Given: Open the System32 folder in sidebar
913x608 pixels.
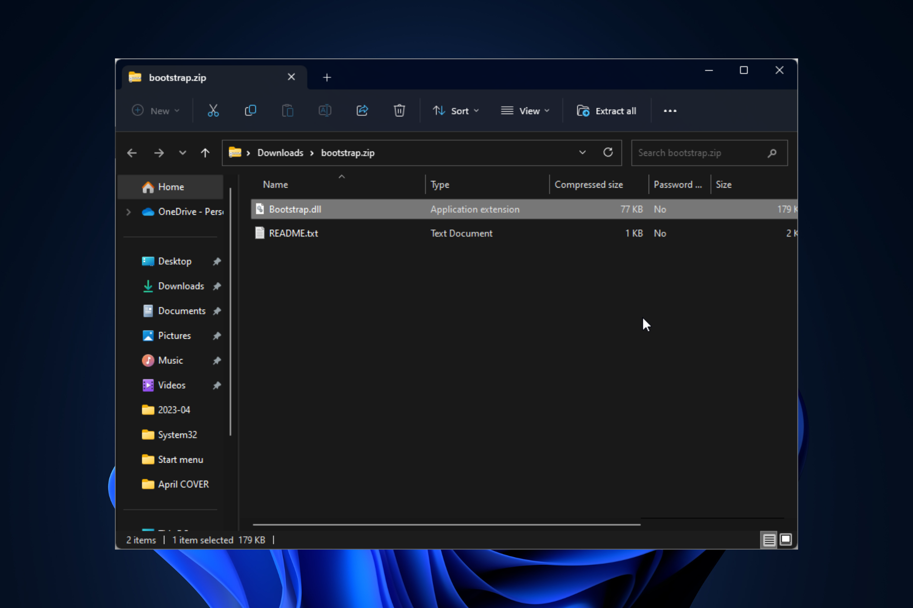Looking at the screenshot, I should (x=169, y=435).
